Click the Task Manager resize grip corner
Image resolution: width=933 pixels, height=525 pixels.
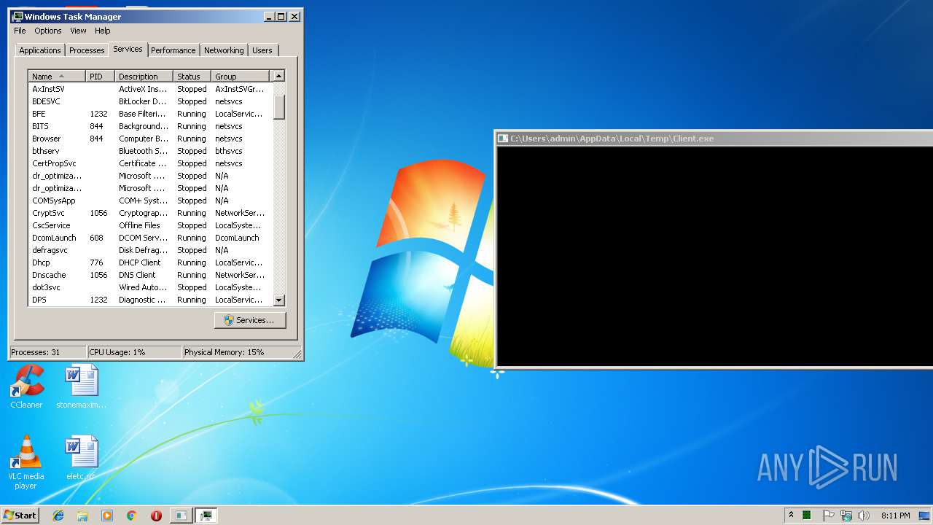[297, 354]
